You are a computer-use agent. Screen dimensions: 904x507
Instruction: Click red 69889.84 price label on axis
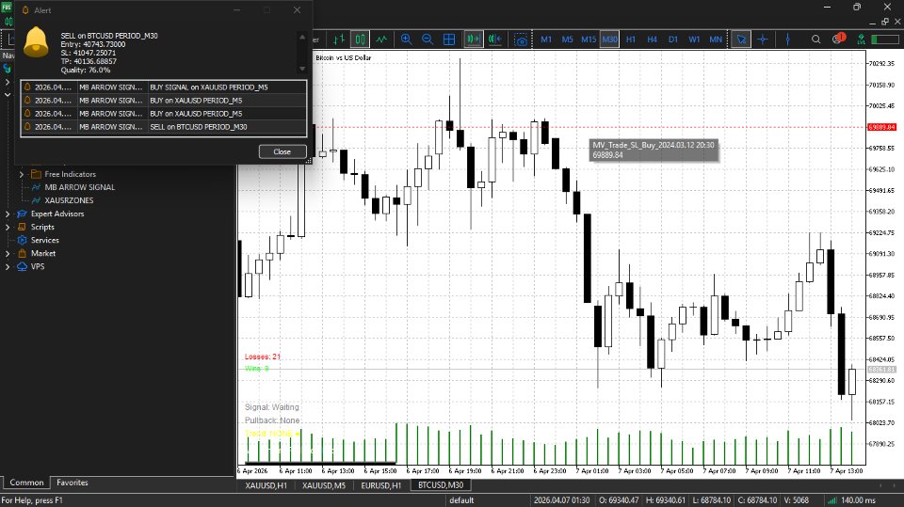(x=881, y=127)
